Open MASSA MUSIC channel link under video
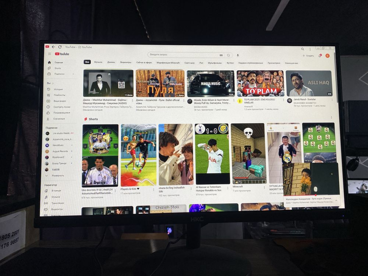 [201, 107]
